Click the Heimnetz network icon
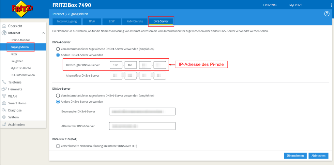 pos(4,89)
